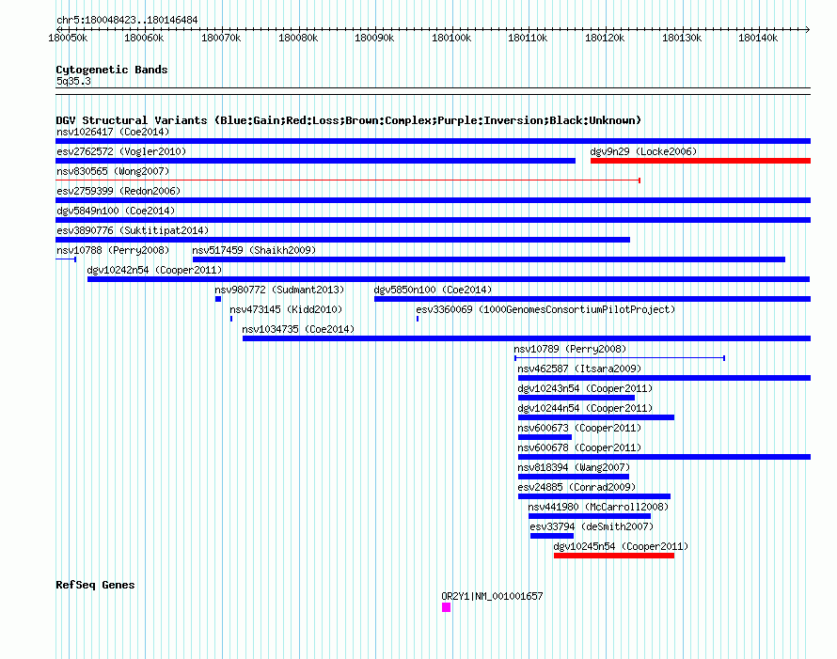Screen dimensions: 837x659
Task: Click the 180130k ruler tick label
Action: [682, 38]
